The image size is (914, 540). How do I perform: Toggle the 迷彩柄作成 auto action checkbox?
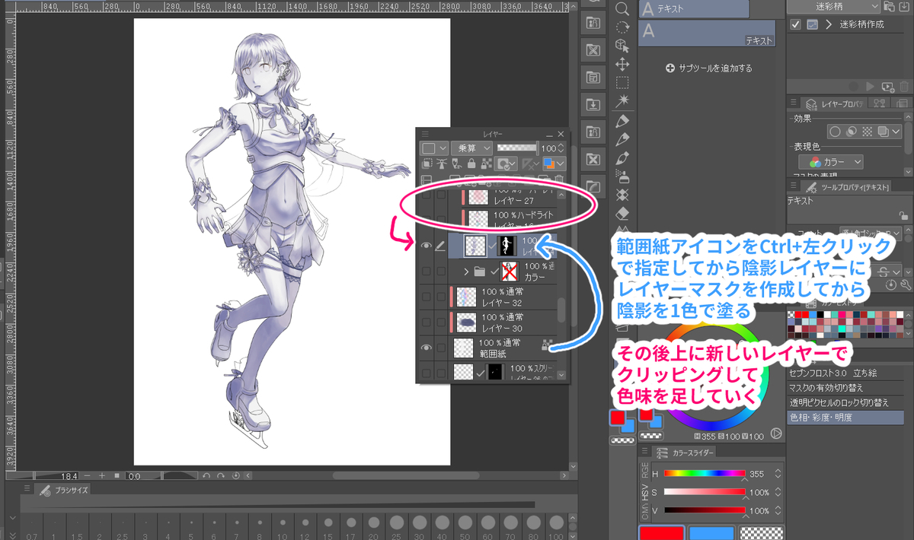[796, 24]
